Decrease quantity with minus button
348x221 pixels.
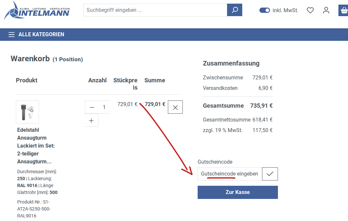[x=92, y=107]
